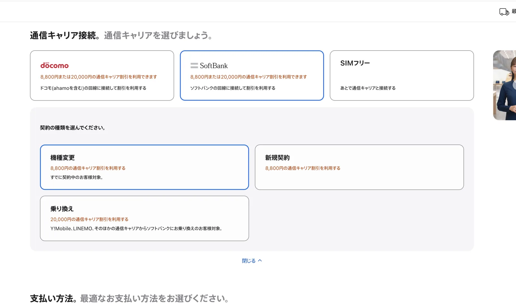Click the SoftBank logo
The width and height of the screenshot is (516, 307).
point(209,66)
